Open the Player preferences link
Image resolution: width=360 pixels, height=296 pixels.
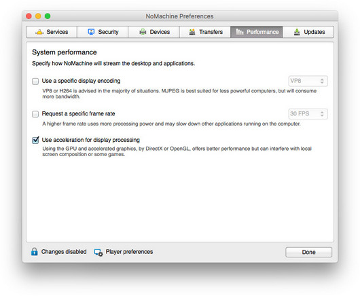coord(129,252)
